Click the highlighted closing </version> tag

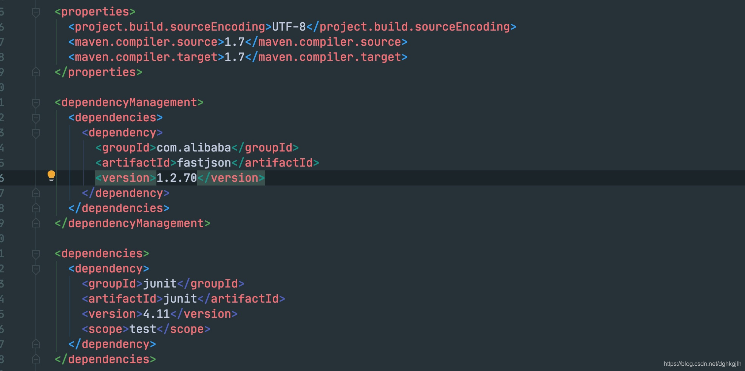[231, 178]
